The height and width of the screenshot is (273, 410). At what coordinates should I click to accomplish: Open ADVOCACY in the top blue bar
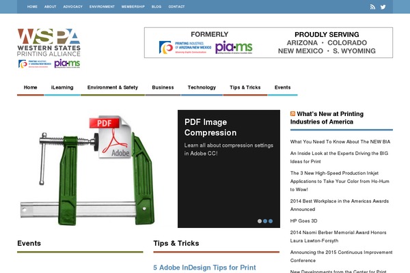click(x=72, y=7)
